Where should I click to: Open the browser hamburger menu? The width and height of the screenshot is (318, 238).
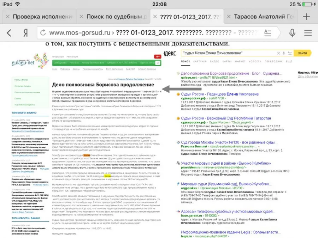point(308,33)
